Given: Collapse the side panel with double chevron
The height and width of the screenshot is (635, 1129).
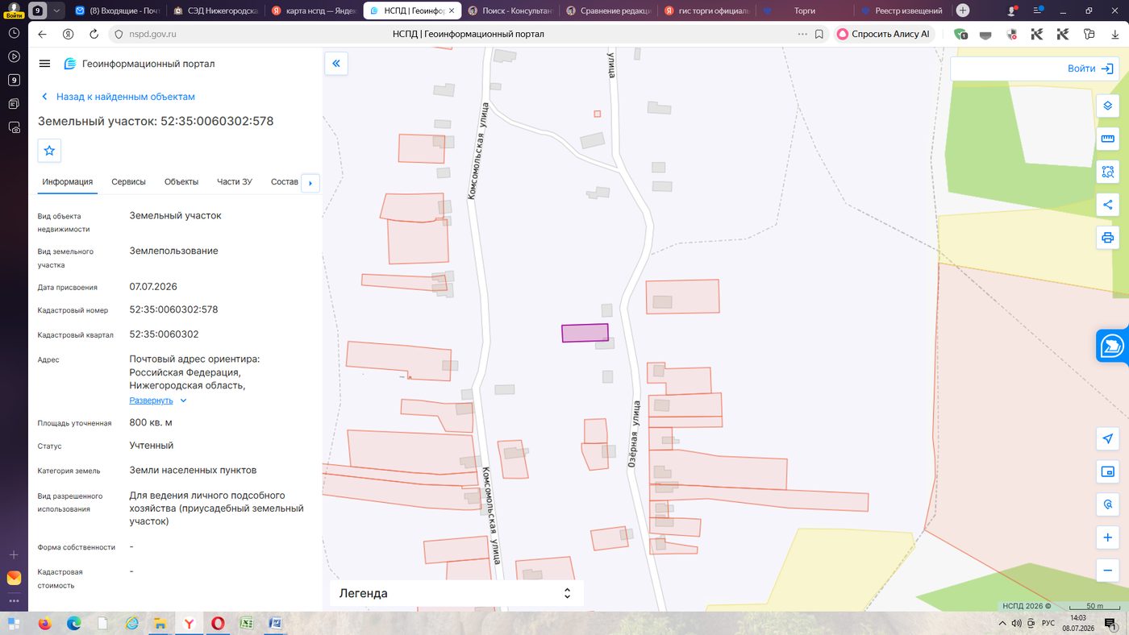Looking at the screenshot, I should (x=336, y=64).
